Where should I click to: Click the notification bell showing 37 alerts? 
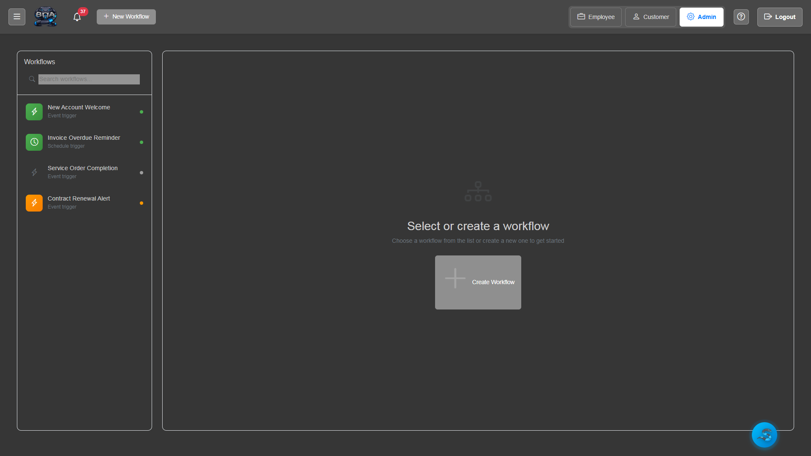(x=77, y=16)
